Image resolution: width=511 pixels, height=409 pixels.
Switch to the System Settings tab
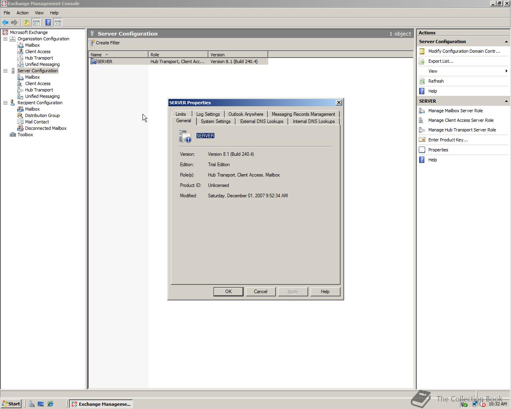click(x=216, y=121)
